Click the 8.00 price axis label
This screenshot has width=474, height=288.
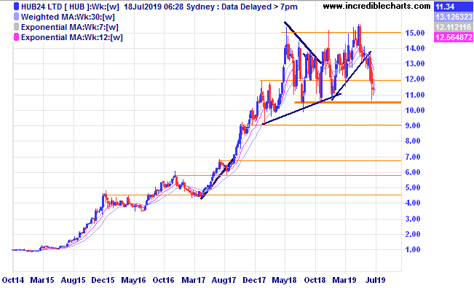(412, 141)
